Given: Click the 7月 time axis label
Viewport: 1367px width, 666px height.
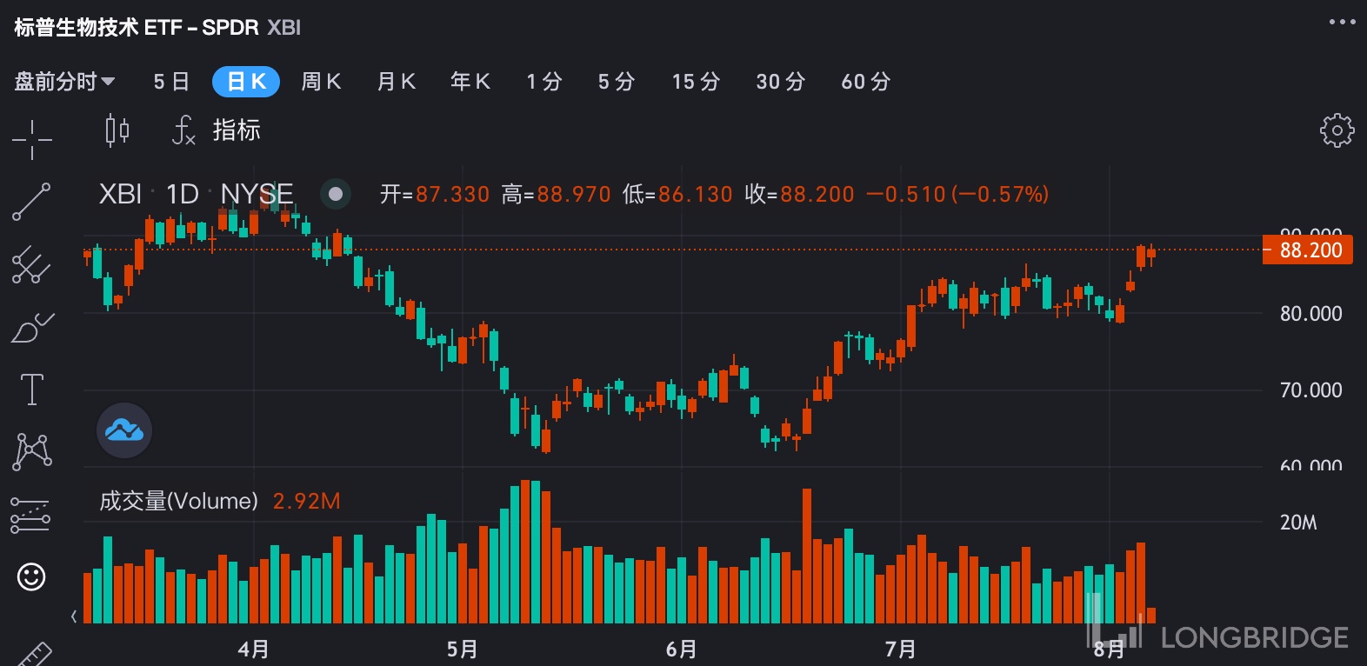Looking at the screenshot, I should pyautogui.click(x=900, y=649).
